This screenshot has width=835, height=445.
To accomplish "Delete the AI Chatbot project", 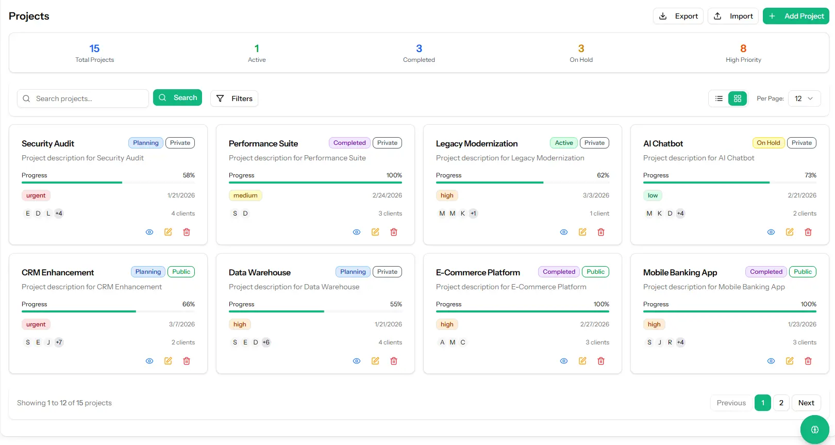I will click(808, 232).
